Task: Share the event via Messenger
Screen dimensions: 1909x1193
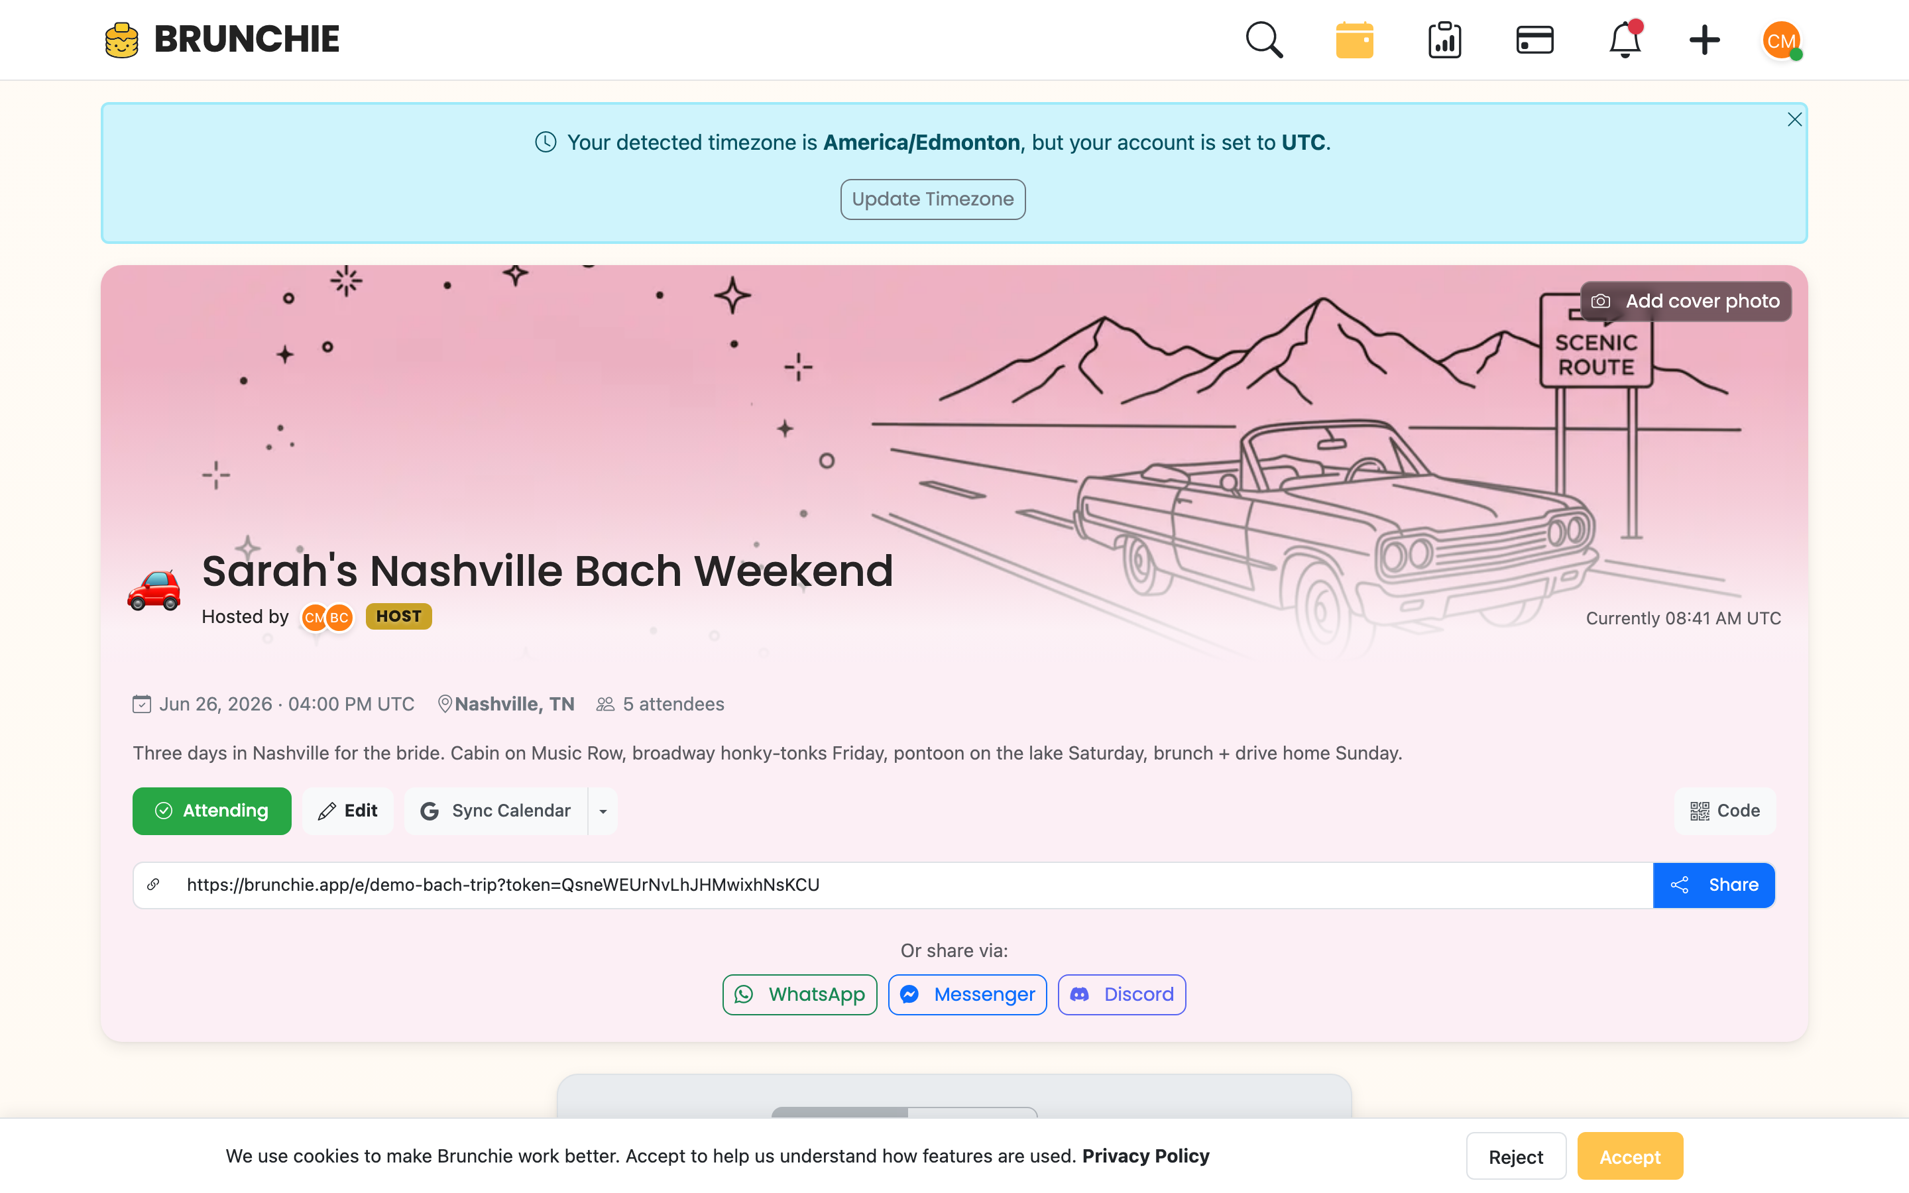Action: (x=968, y=995)
